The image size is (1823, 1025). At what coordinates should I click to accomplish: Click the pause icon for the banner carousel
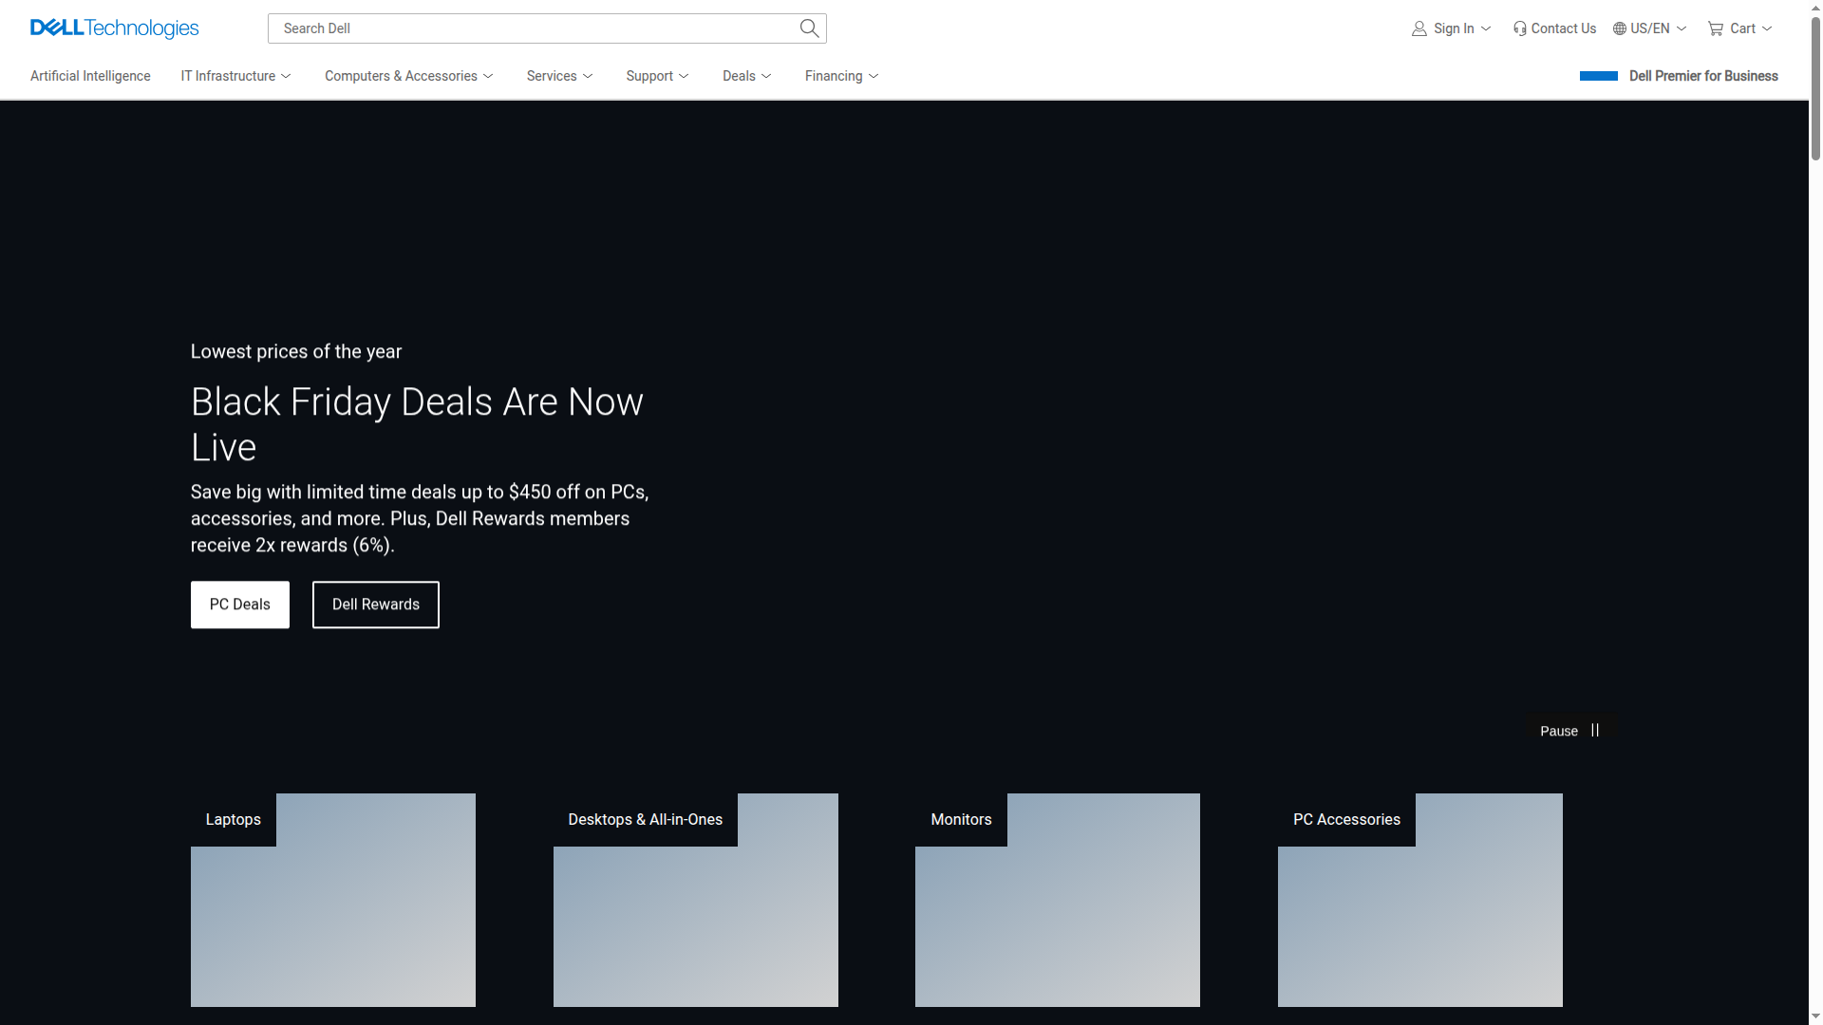coord(1594,730)
